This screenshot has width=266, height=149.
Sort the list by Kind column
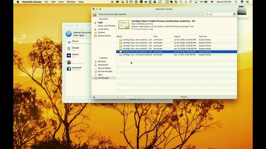(163, 36)
